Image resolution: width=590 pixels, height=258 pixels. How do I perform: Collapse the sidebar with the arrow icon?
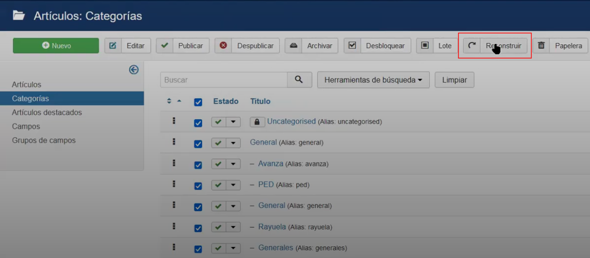point(134,70)
